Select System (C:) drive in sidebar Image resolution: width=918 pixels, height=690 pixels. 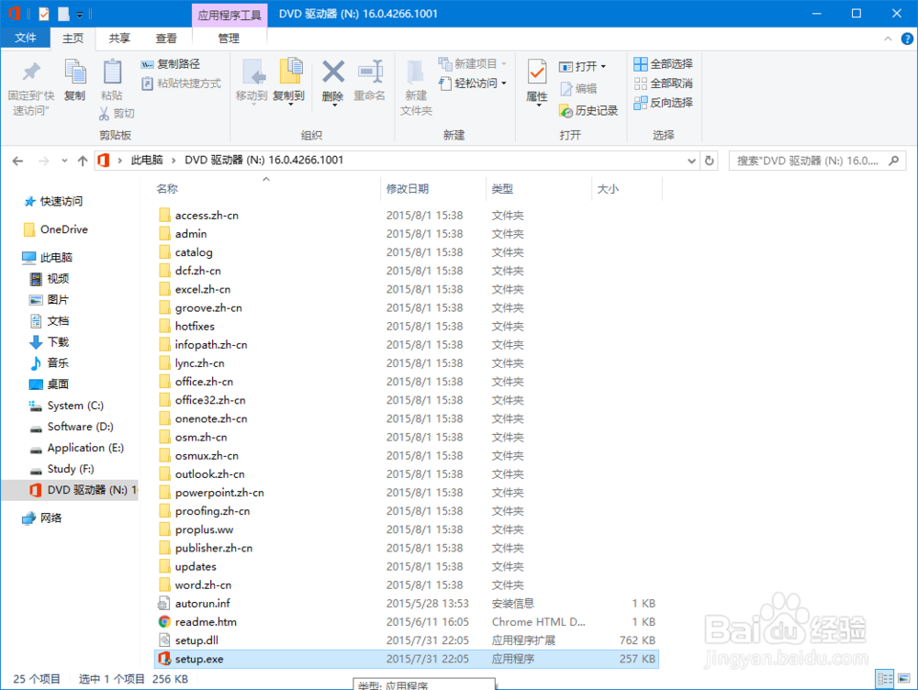click(67, 406)
